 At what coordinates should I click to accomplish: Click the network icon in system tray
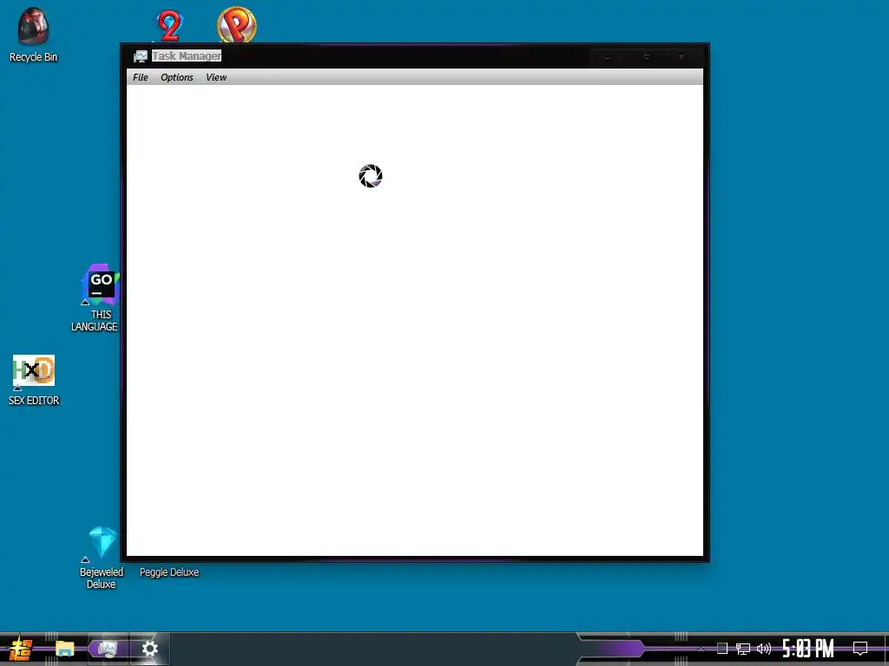(x=743, y=649)
